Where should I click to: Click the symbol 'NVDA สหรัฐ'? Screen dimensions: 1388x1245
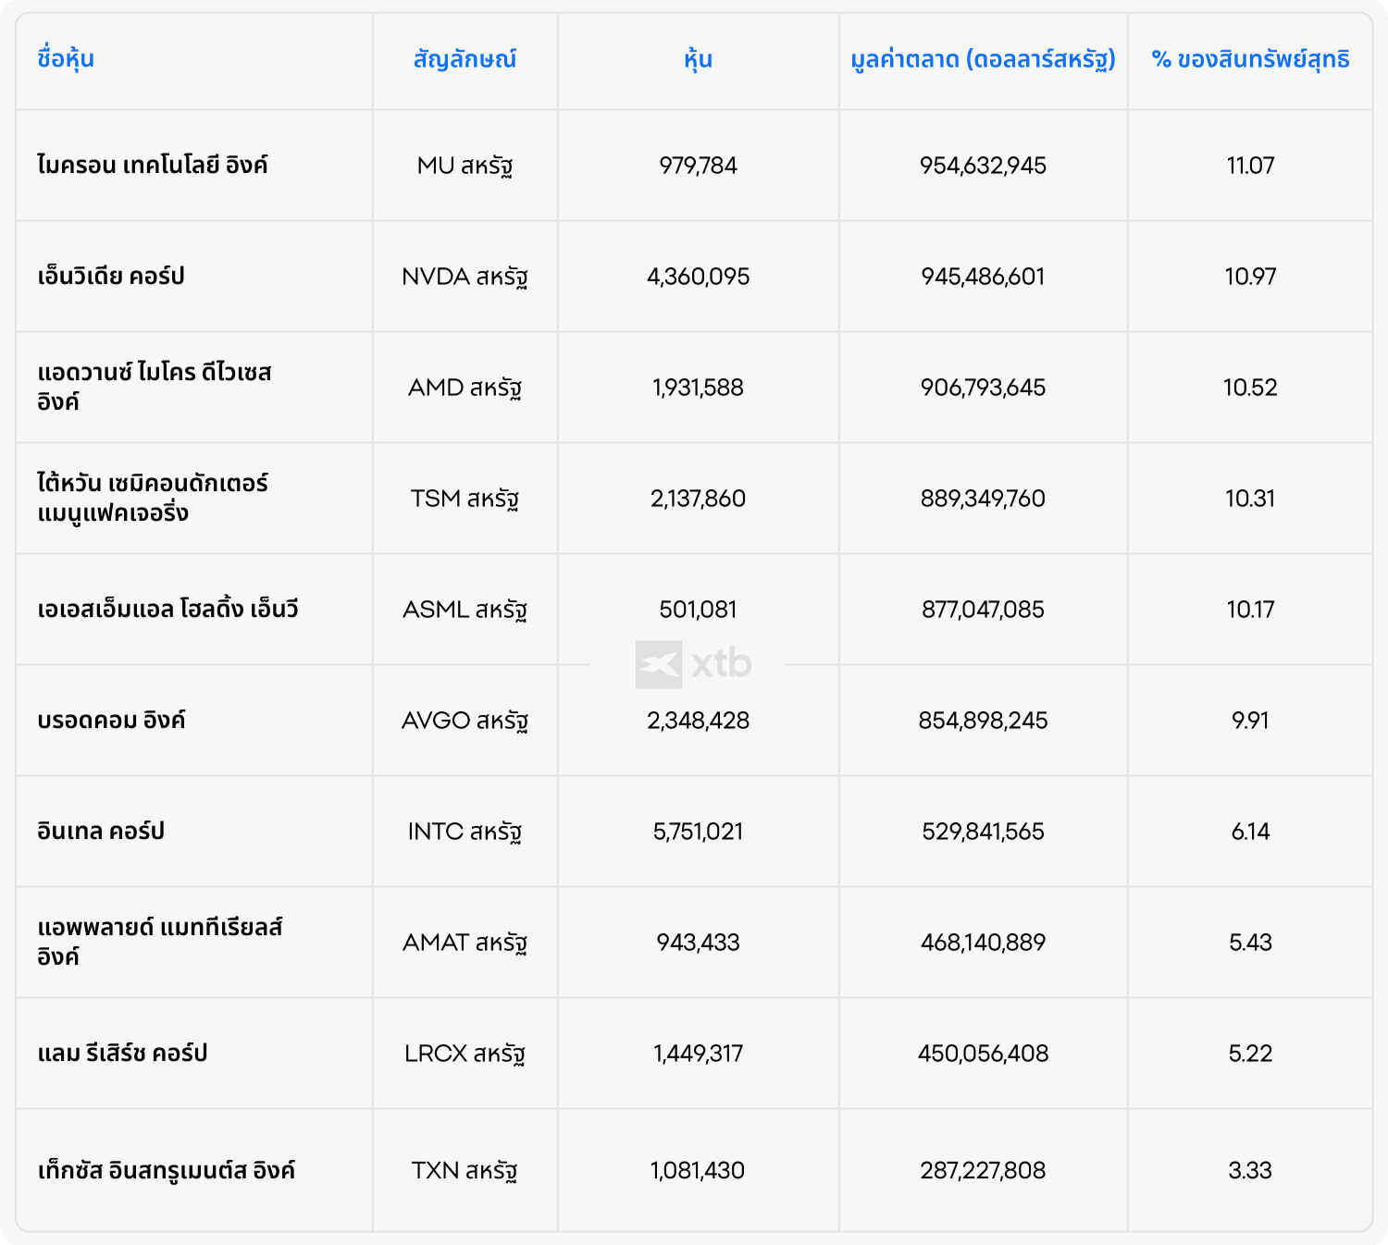click(x=465, y=277)
